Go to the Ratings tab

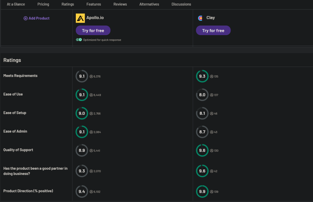pos(68,4)
